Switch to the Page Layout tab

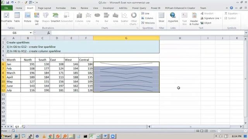coord(45,8)
